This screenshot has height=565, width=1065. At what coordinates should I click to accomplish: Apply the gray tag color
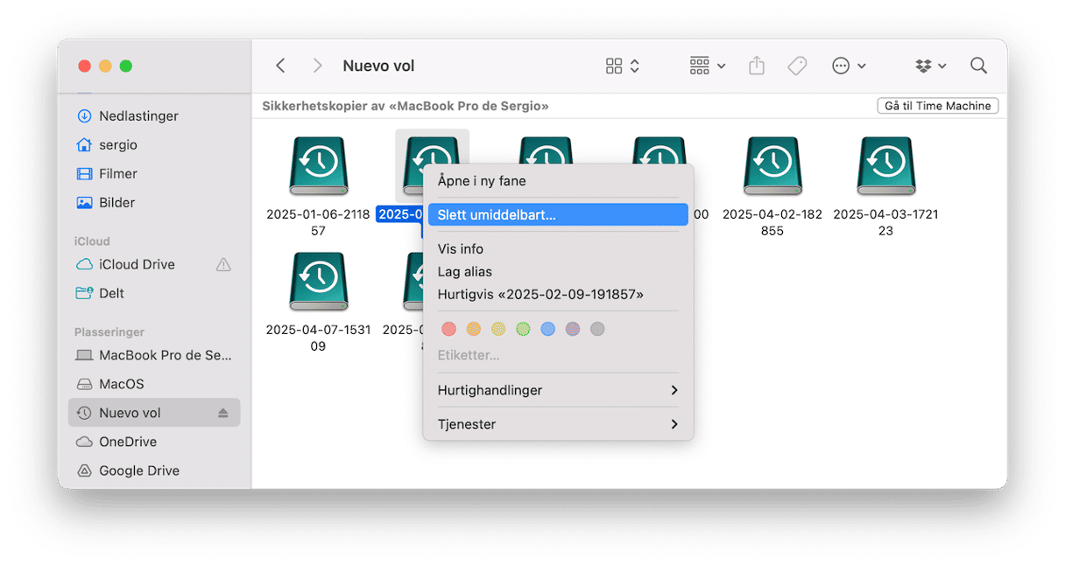click(x=597, y=329)
